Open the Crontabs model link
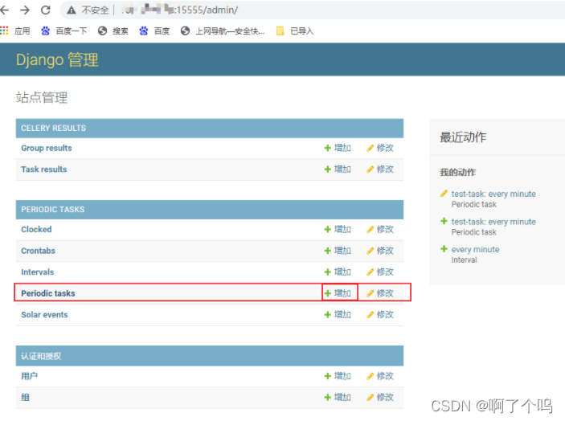Image resolution: width=565 pixels, height=421 pixels. 39,251
